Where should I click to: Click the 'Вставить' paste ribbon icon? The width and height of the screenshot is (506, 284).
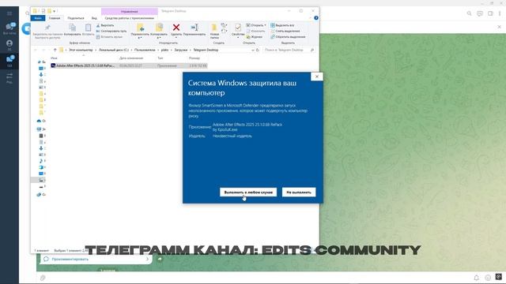click(88, 30)
